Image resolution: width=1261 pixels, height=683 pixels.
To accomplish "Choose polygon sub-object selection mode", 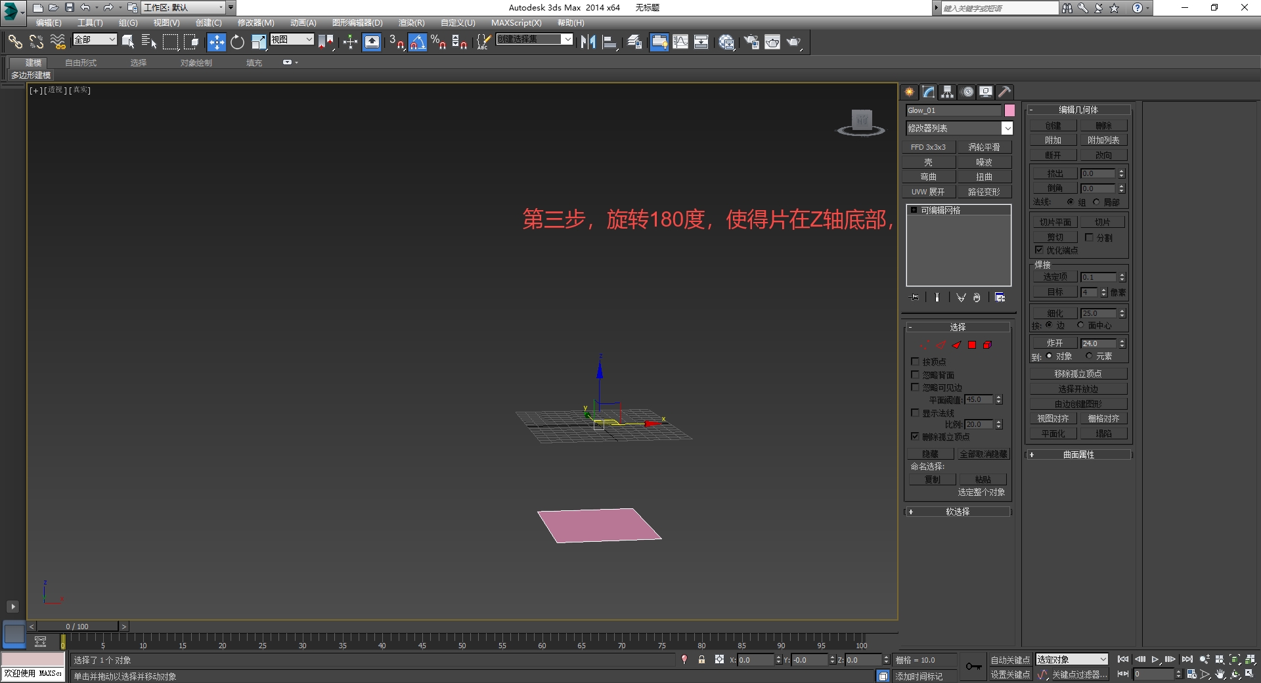I will [972, 345].
